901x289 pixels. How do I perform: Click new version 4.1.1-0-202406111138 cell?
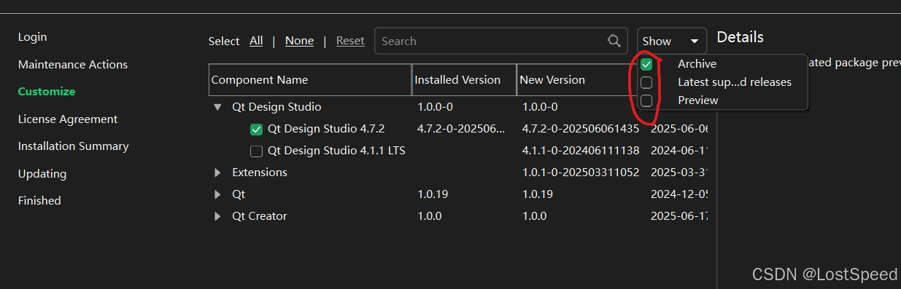(x=581, y=151)
